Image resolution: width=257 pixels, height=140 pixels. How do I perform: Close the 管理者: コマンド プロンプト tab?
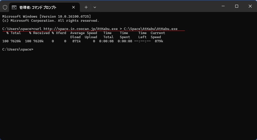coord(74,7)
